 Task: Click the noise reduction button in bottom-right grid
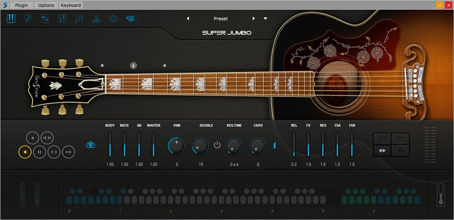pyautogui.click(x=401, y=150)
